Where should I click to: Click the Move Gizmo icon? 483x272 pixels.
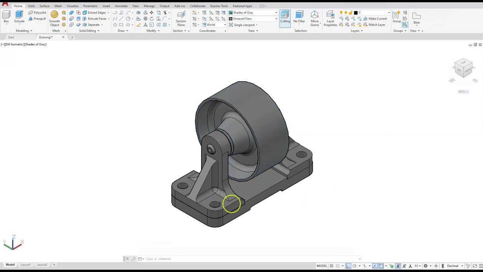coord(314,19)
